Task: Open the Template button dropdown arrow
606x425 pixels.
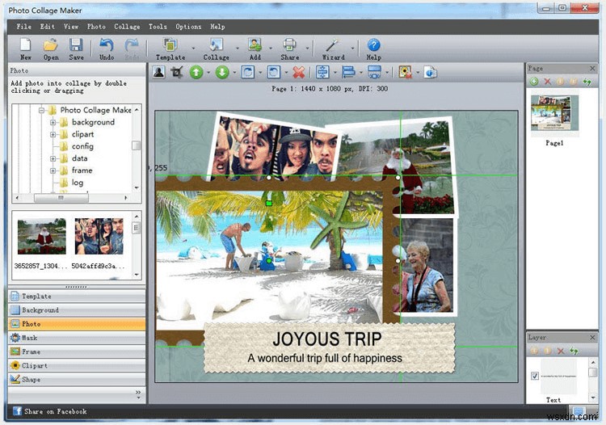Action: coord(192,48)
